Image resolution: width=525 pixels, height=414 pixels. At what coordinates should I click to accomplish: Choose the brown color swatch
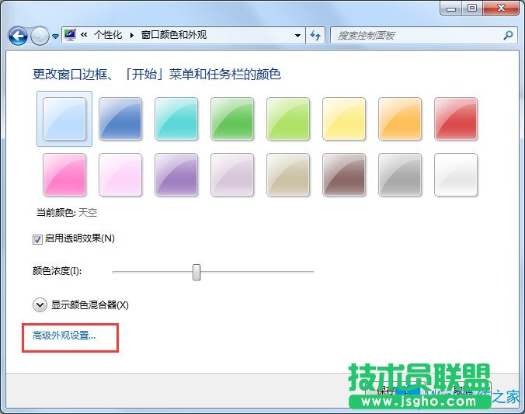(x=344, y=175)
